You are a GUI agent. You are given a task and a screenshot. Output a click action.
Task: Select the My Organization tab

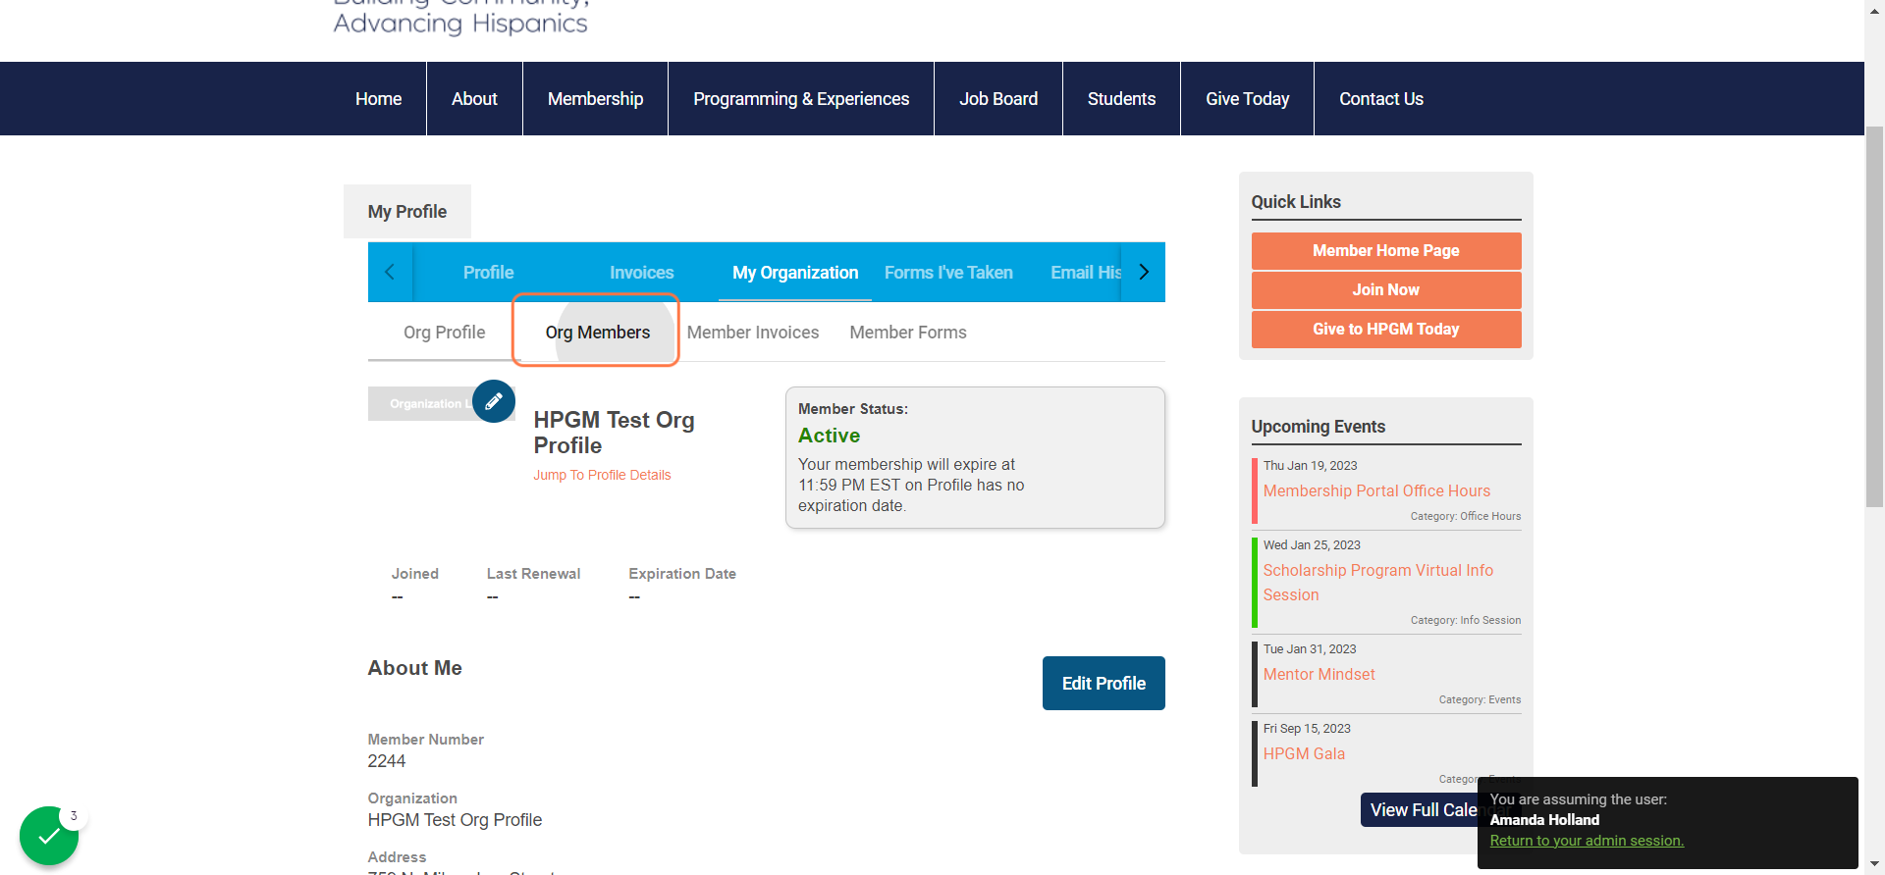[x=795, y=273]
